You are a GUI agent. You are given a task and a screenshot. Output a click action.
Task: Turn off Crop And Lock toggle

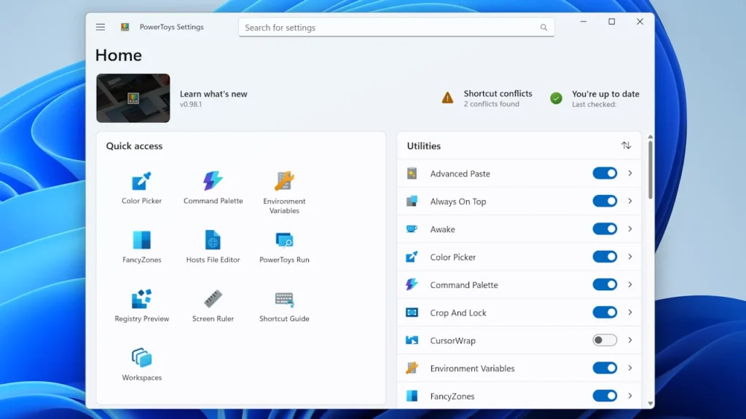click(x=605, y=312)
